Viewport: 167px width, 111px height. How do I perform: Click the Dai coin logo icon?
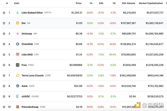18,23
